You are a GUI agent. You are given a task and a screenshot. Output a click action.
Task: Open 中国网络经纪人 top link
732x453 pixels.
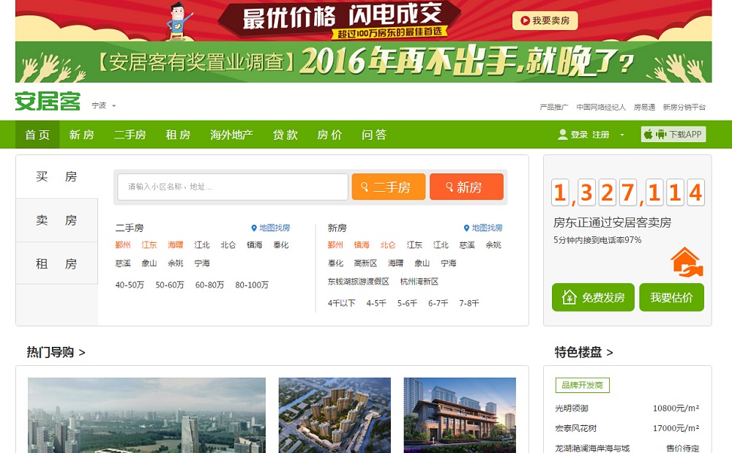click(601, 107)
